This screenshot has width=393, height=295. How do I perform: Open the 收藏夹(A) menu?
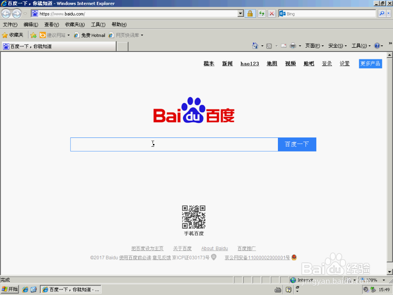75,24
